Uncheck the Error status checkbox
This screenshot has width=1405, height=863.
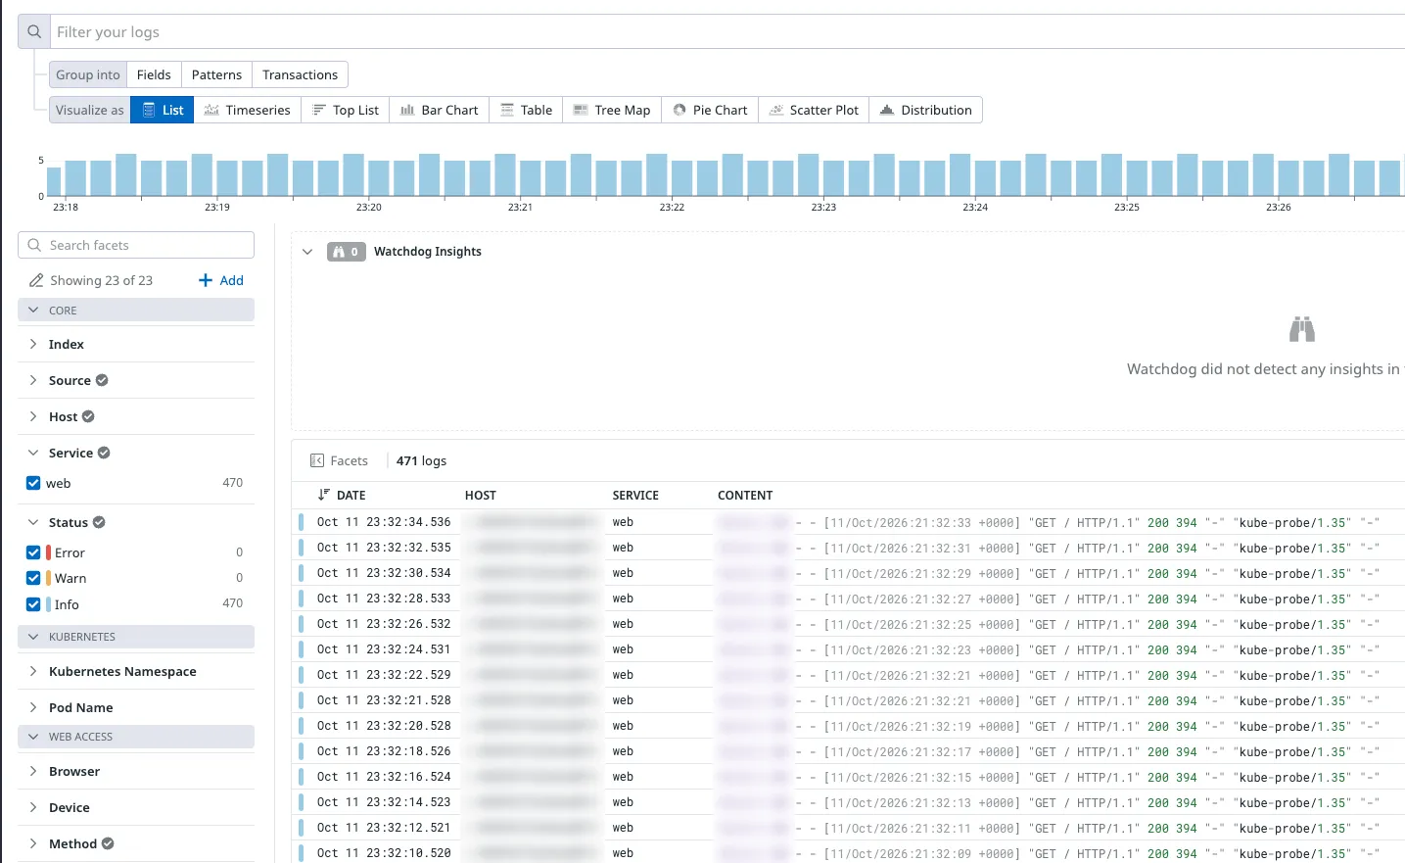coord(33,552)
